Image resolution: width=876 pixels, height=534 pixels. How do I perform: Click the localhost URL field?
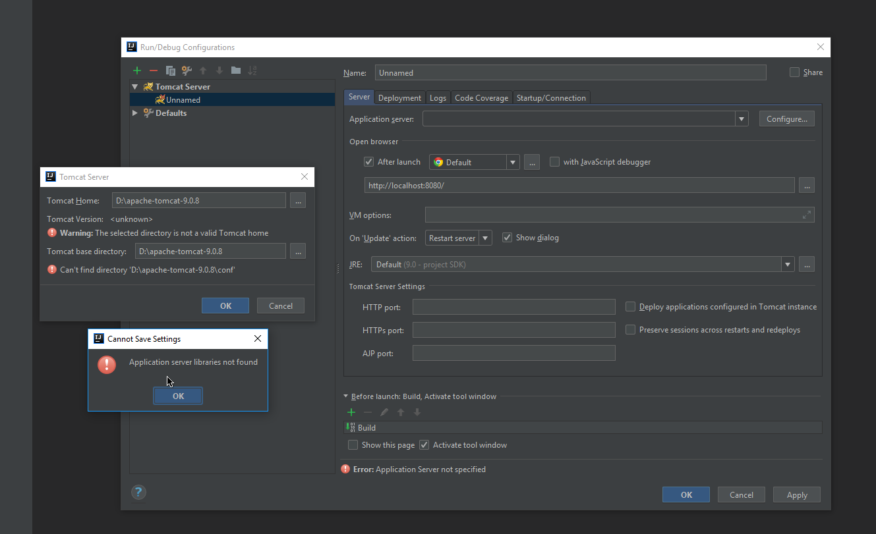[579, 185]
